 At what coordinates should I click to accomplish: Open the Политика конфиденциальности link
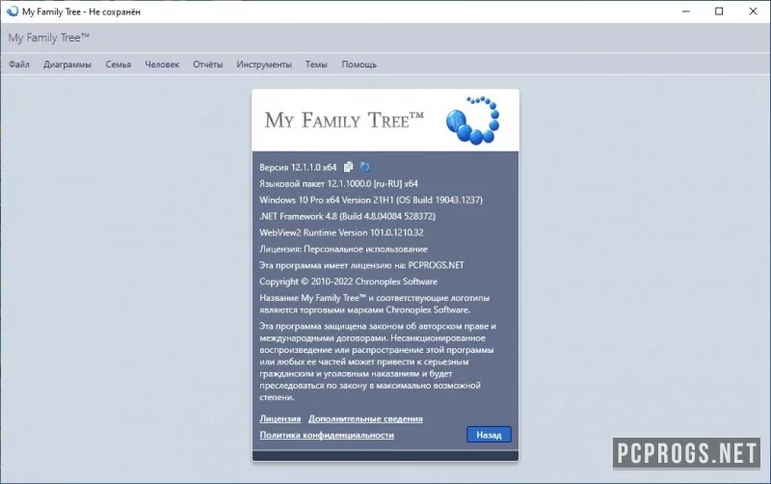coord(327,435)
